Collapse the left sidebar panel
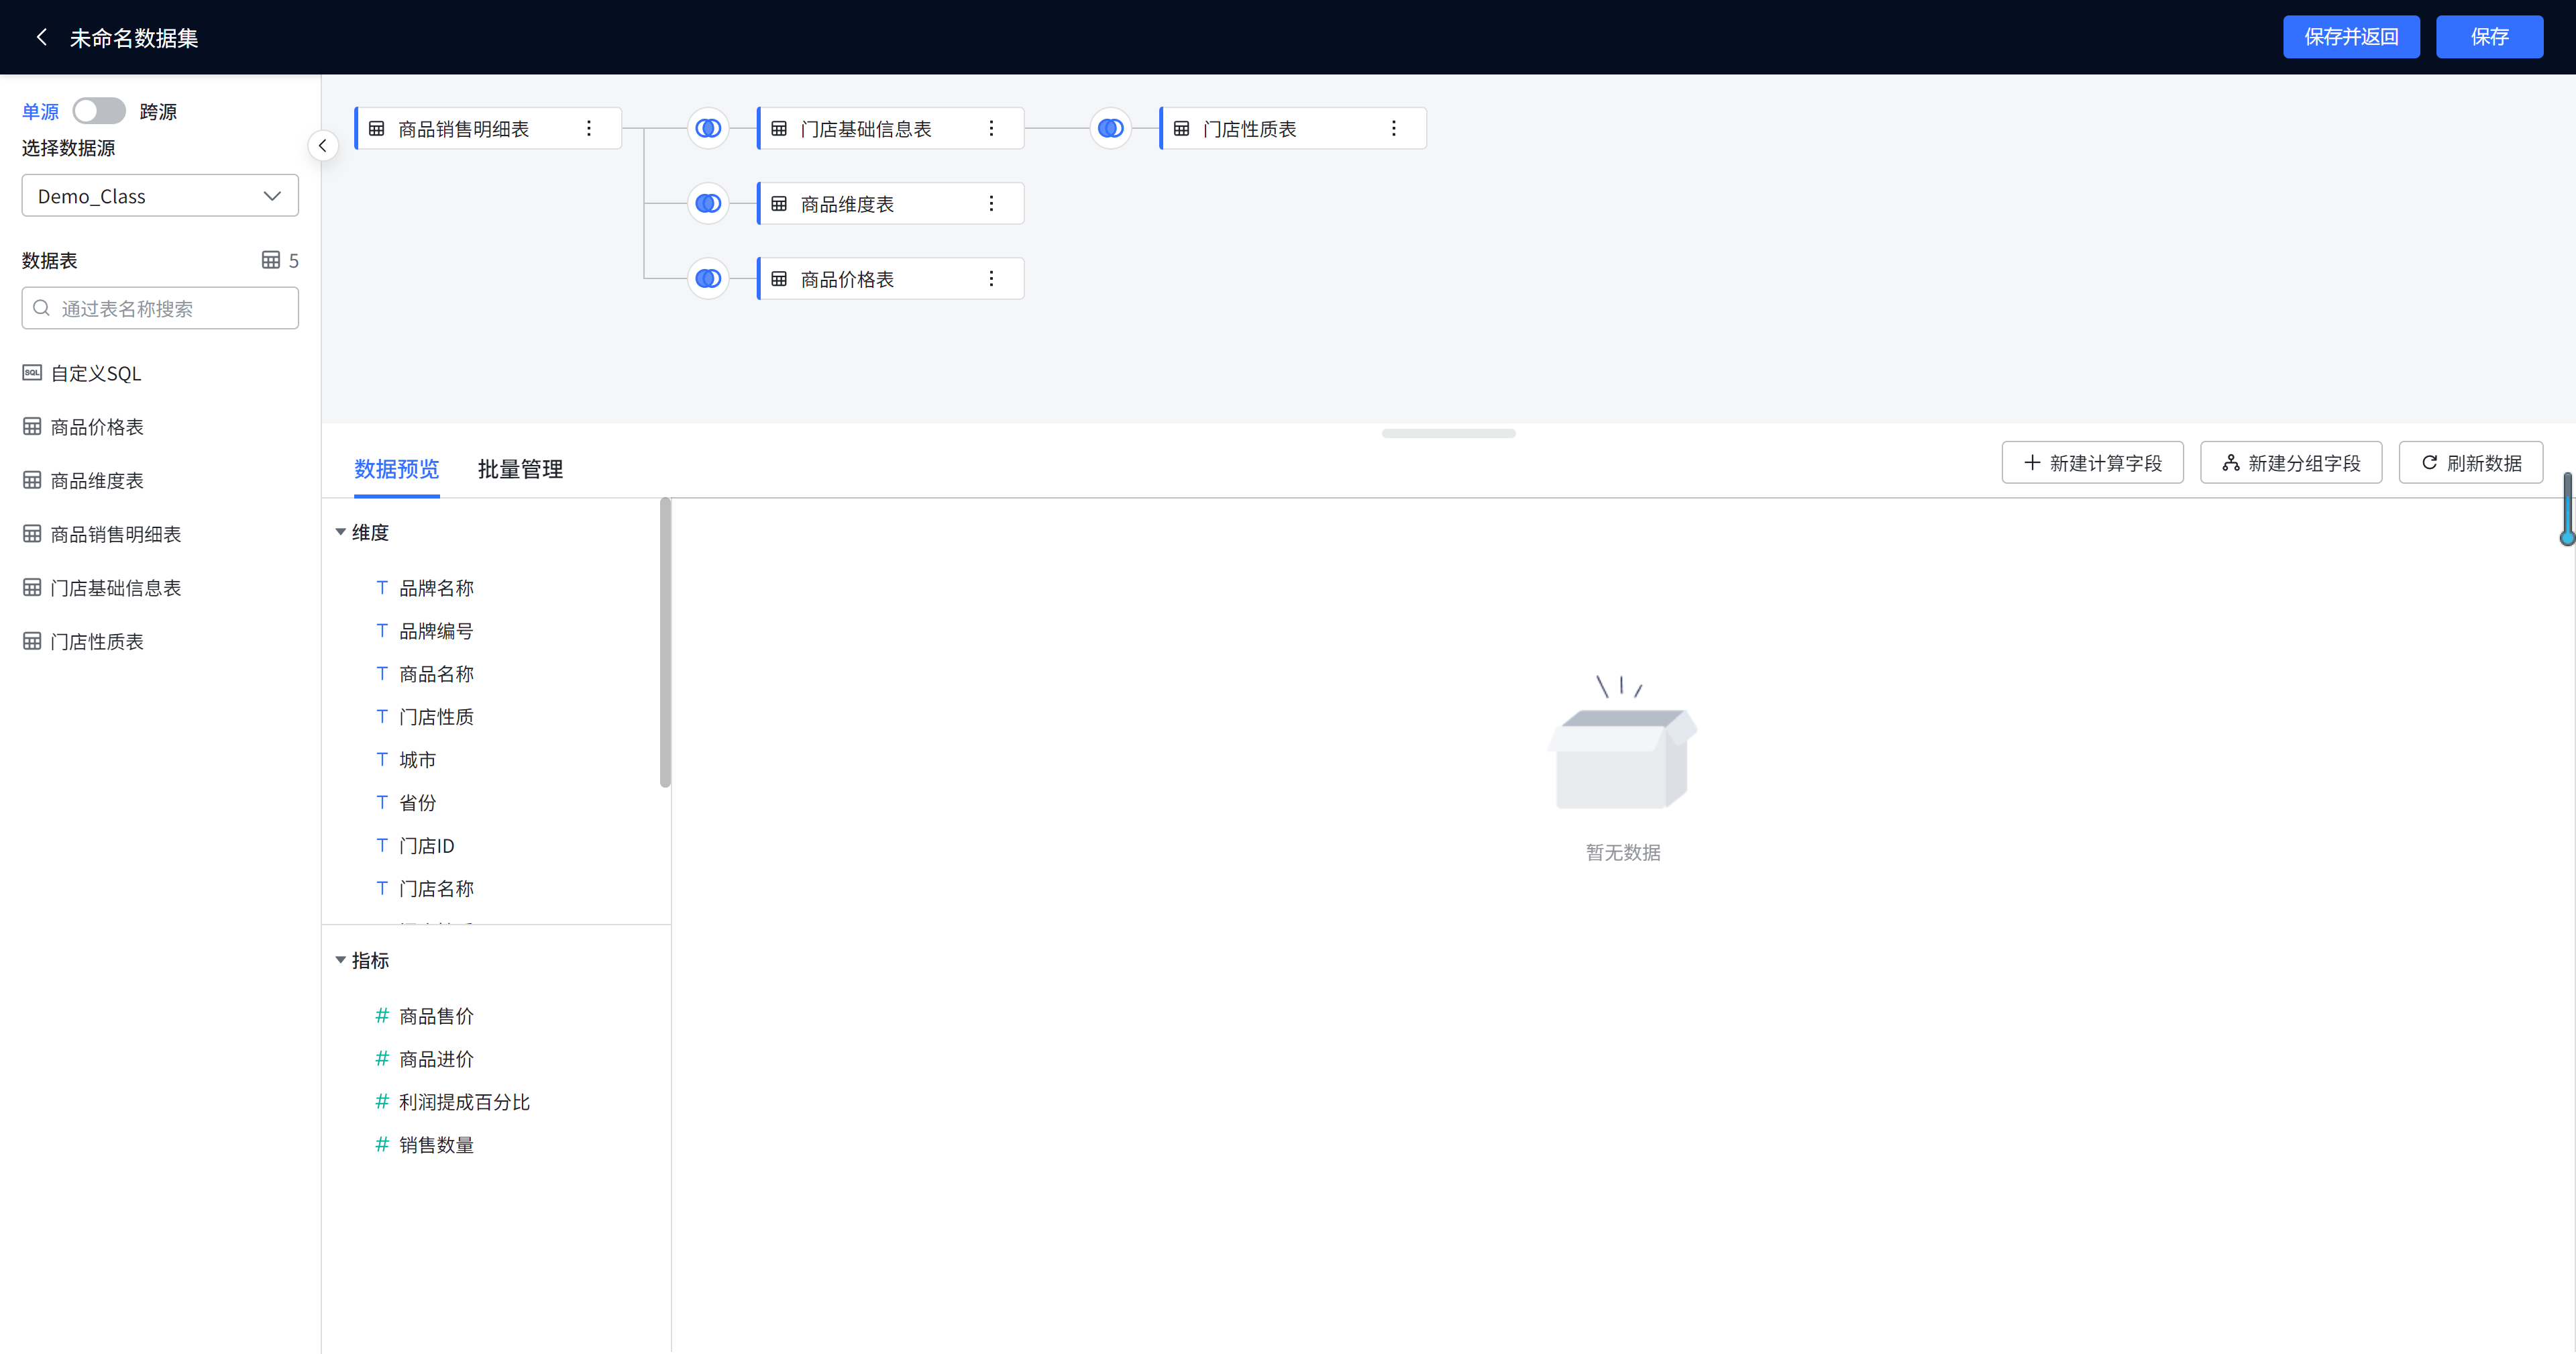 (322, 146)
